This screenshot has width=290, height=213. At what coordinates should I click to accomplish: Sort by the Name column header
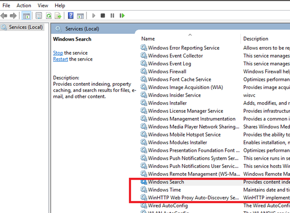148,39
